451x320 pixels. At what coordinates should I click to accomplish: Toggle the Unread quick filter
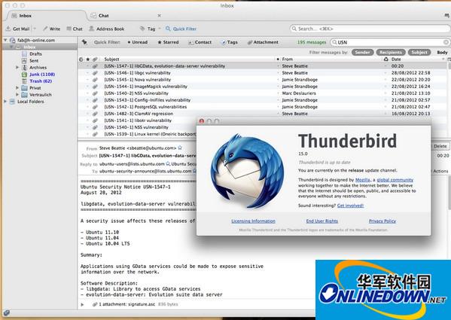[138, 42]
